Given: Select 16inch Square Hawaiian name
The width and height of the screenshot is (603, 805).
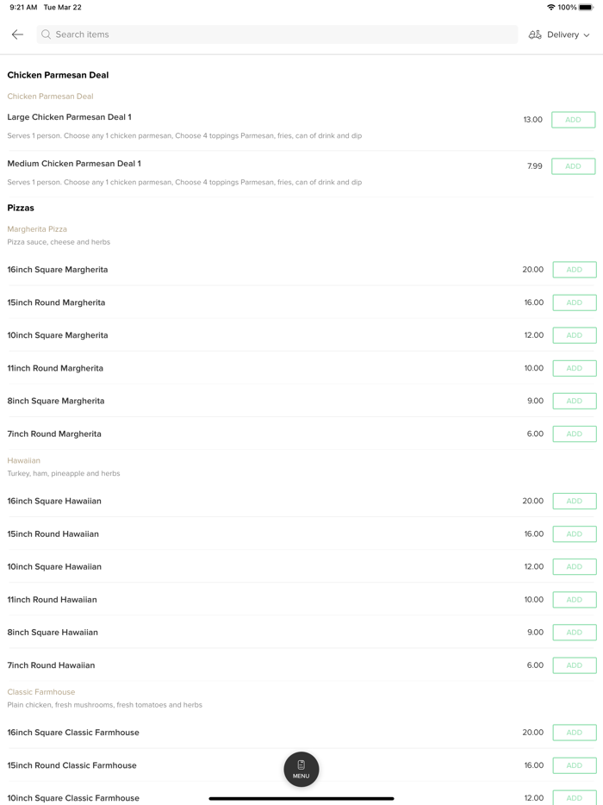Looking at the screenshot, I should point(54,501).
